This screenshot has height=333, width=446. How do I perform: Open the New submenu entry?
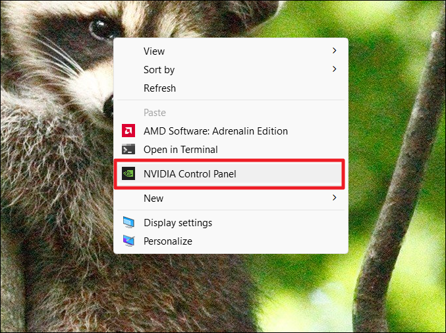(x=231, y=198)
